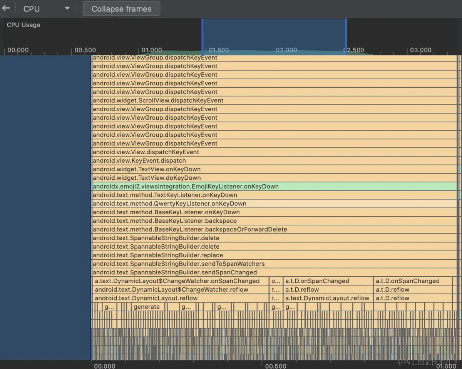Viewport: 462px width, 369px height.
Task: Open the CPU profiler dropdown
Action: pyautogui.click(x=46, y=8)
